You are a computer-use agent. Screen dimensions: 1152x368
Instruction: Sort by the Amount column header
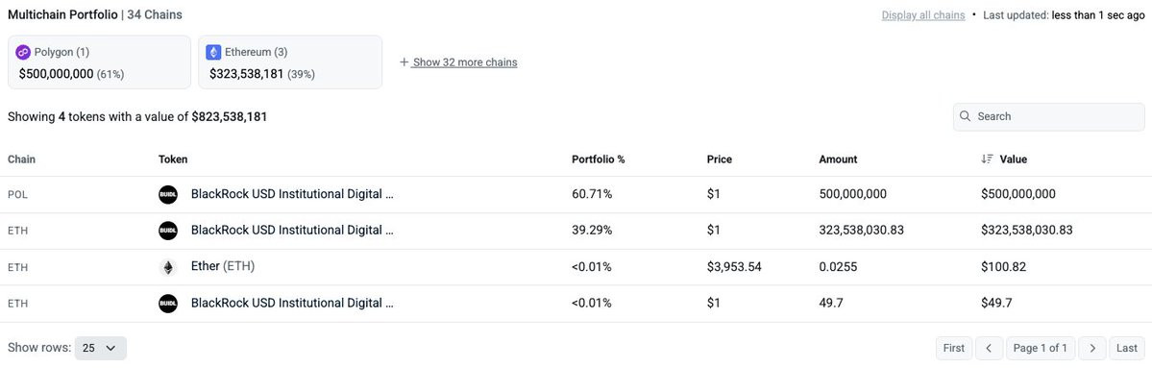(838, 159)
